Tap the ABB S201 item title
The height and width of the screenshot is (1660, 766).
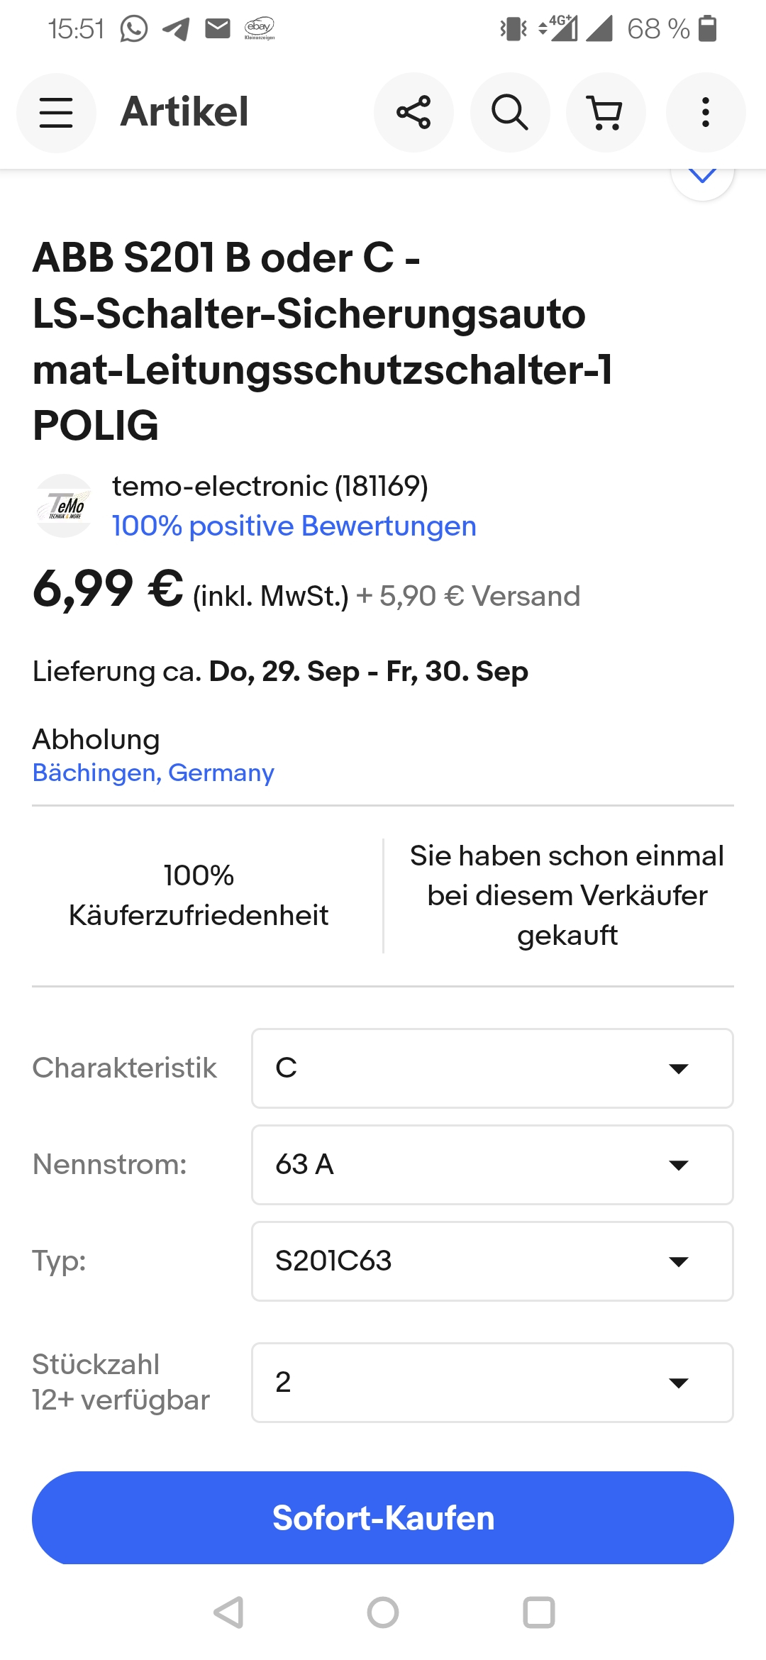323,341
